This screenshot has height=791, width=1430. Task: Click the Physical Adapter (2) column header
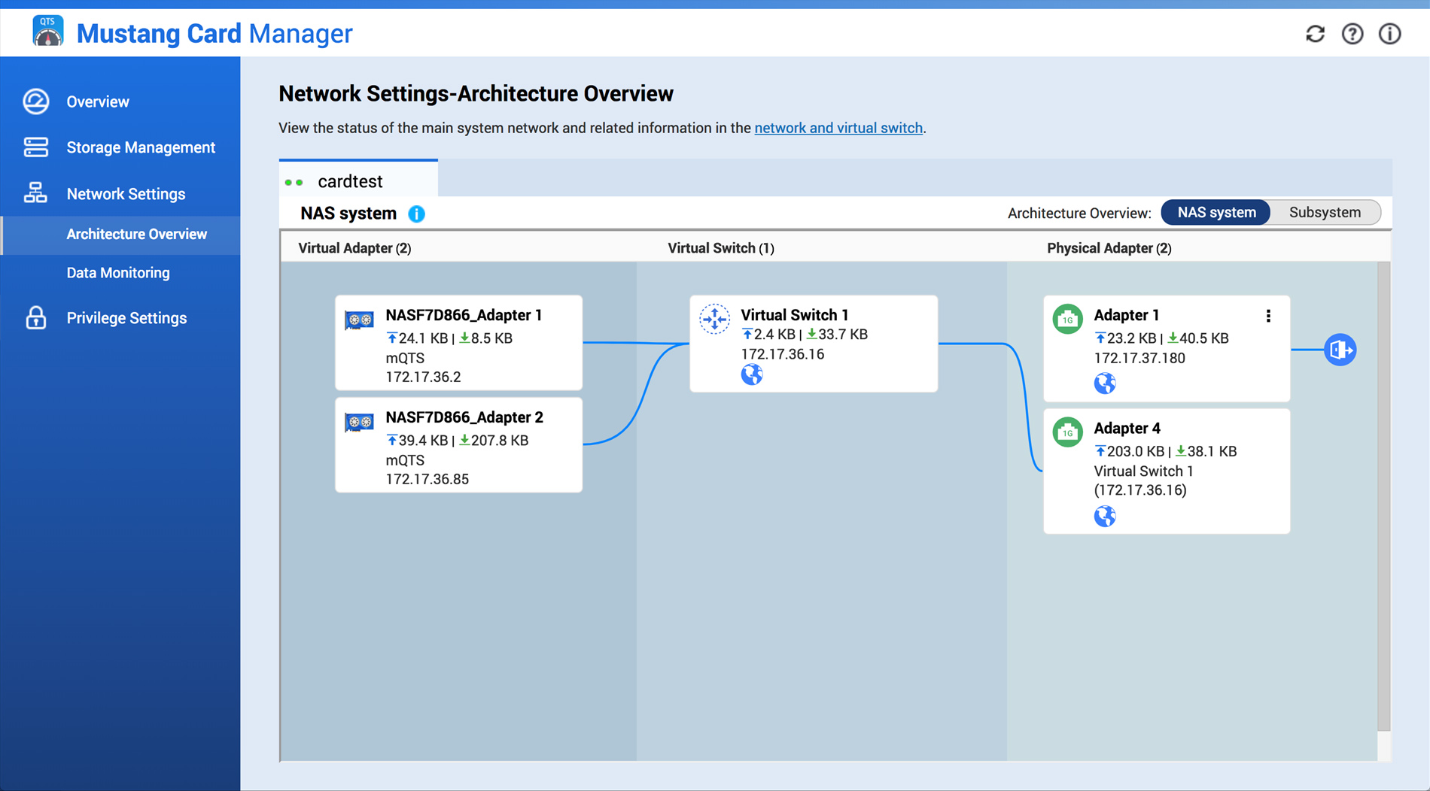[x=1109, y=248]
